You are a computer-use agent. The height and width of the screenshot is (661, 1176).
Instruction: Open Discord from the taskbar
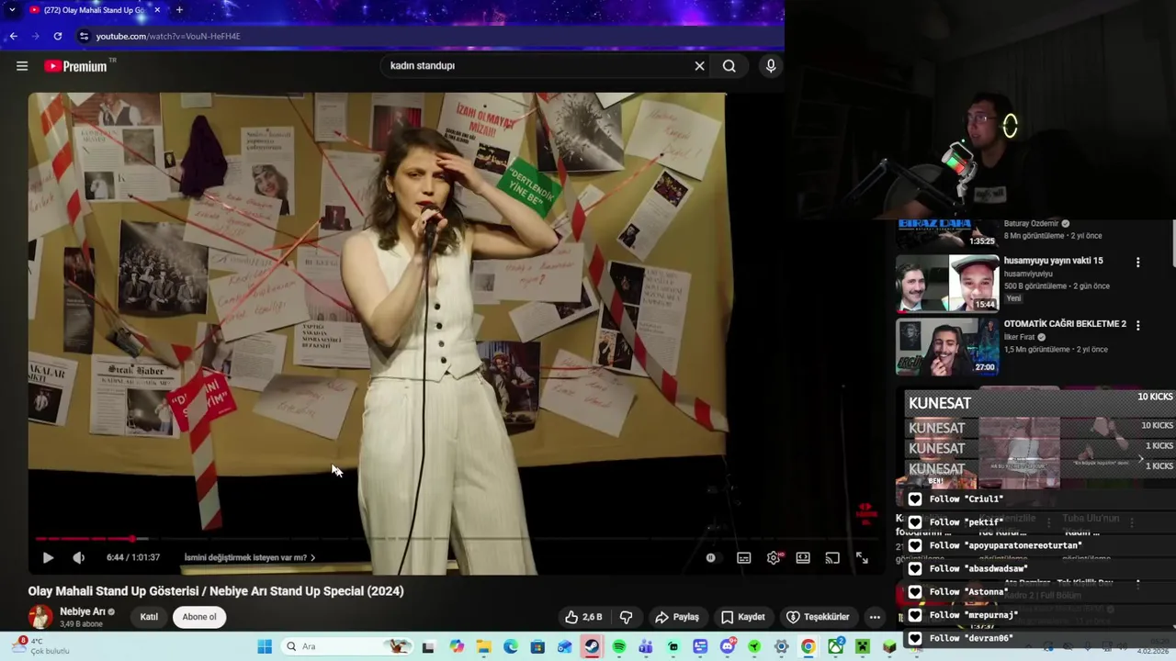(728, 646)
